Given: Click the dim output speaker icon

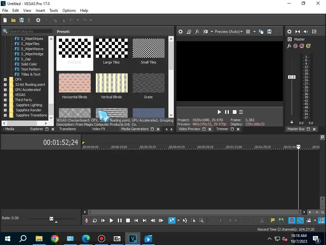Looking at the screenshot, I should tap(306, 32).
